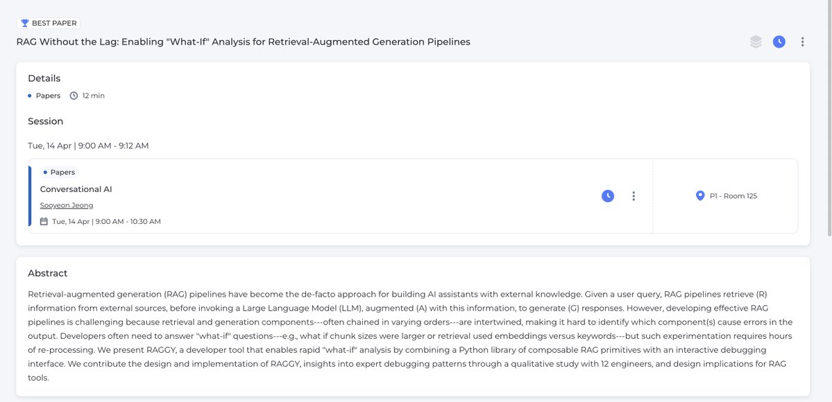The image size is (832, 402).
Task: Click the clock icon next to 12 min
Action: coord(74,96)
